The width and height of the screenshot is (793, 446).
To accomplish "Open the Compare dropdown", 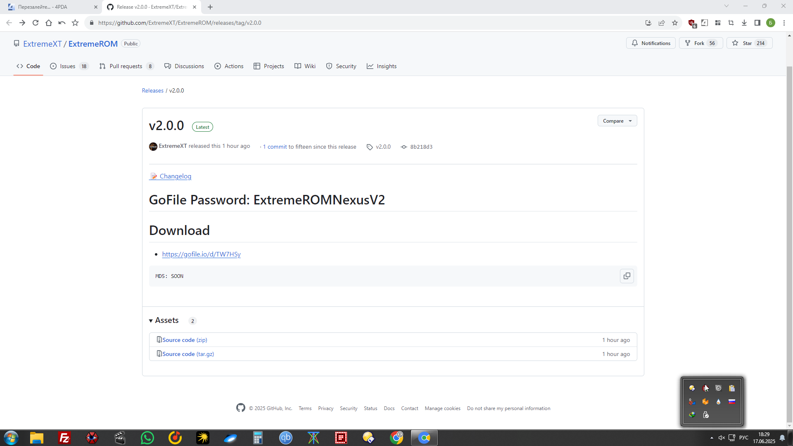I will (x=617, y=121).
